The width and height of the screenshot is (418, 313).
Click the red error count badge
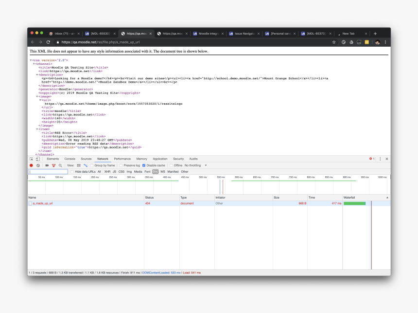(x=372, y=159)
